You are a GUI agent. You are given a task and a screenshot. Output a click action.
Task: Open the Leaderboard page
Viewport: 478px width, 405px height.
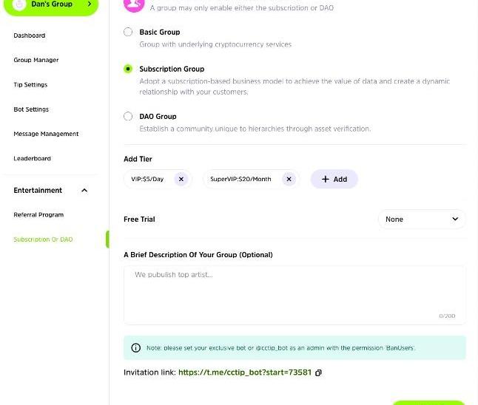[32, 159]
